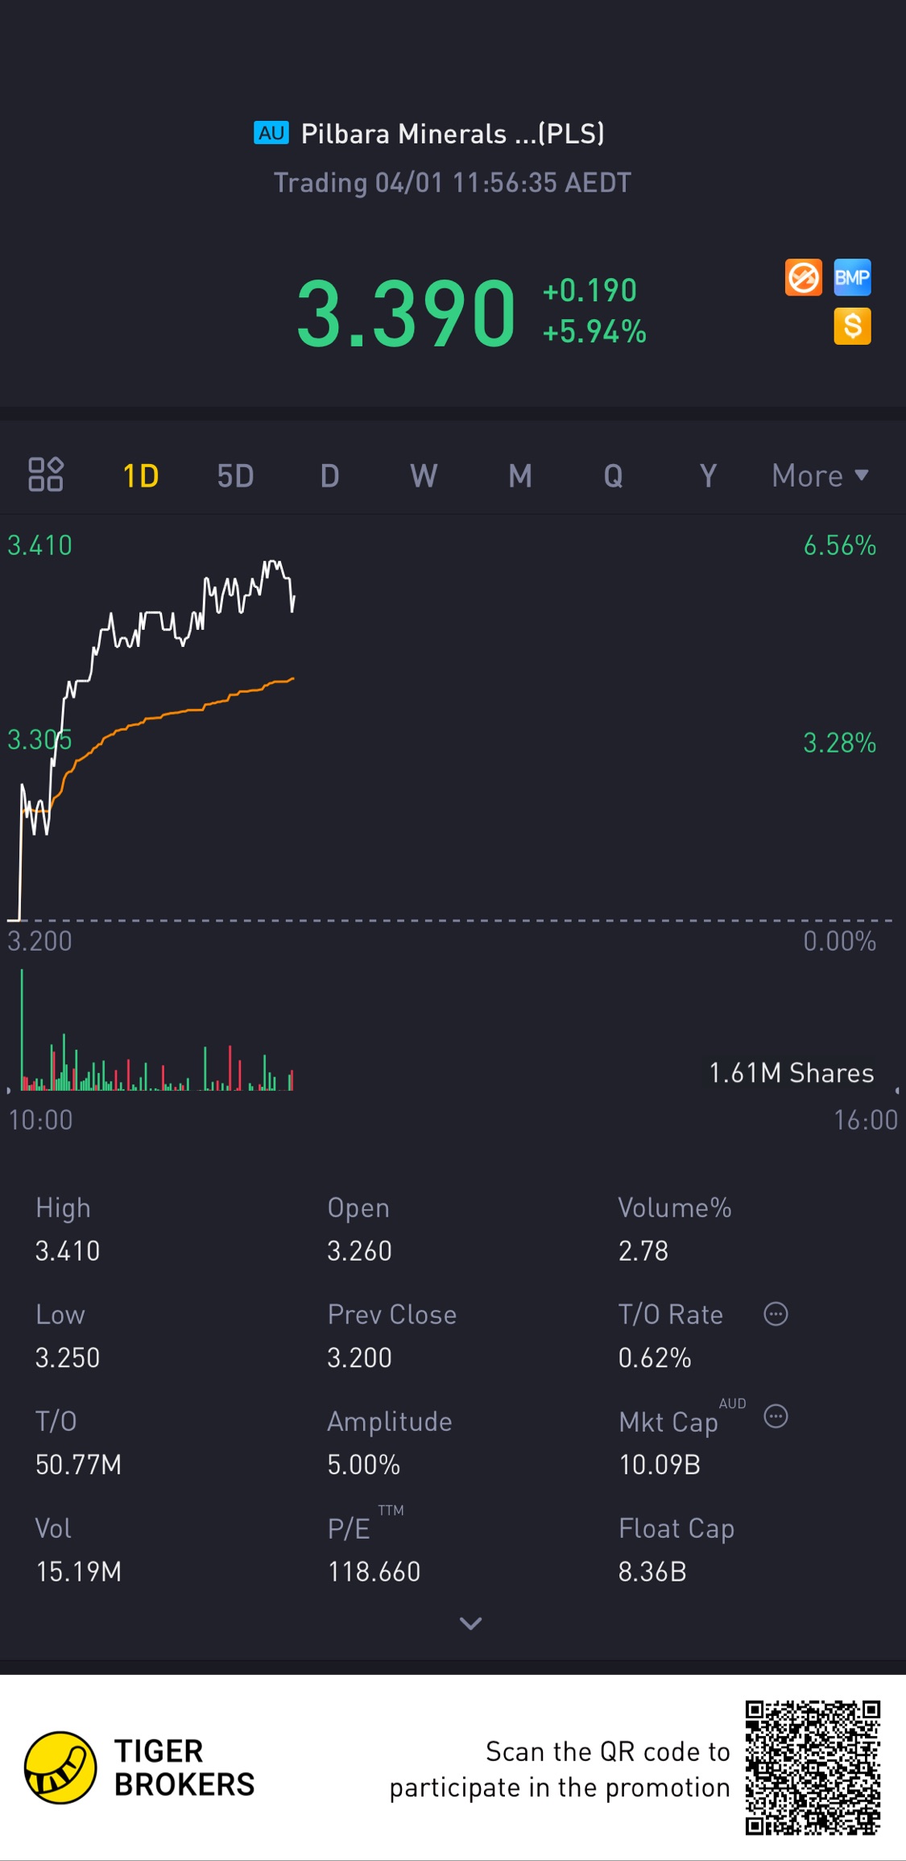Open T/O Rate info bubble icon
Viewport: 906px width, 1861px height.
tap(776, 1314)
